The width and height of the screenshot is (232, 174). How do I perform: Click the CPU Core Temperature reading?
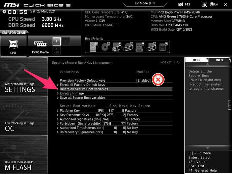[x=106, y=12]
